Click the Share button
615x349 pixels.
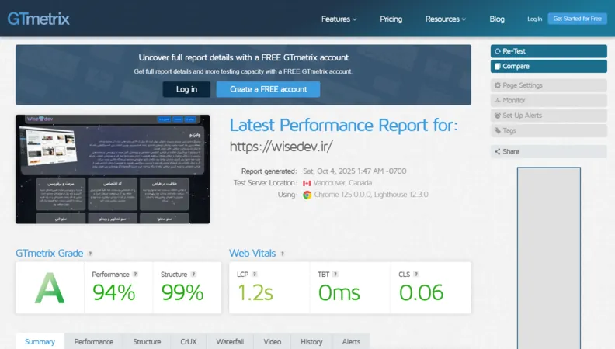pos(549,151)
